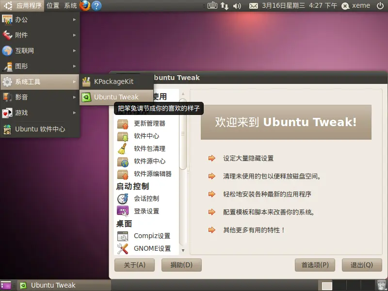The width and height of the screenshot is (388, 291).
Task: Launch KPackageKit from the submenu
Action: (116, 81)
